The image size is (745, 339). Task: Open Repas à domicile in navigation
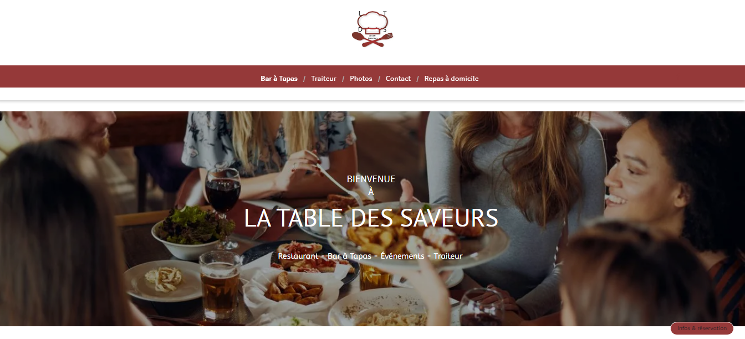[x=451, y=79]
